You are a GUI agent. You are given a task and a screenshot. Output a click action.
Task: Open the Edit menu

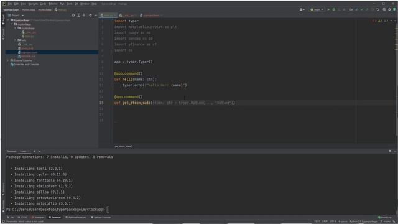click(x=17, y=4)
